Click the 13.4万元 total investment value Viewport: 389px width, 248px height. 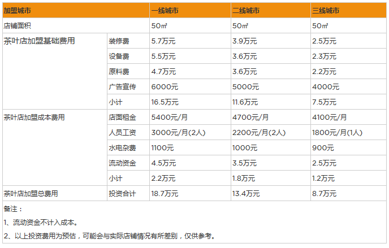click(x=246, y=194)
